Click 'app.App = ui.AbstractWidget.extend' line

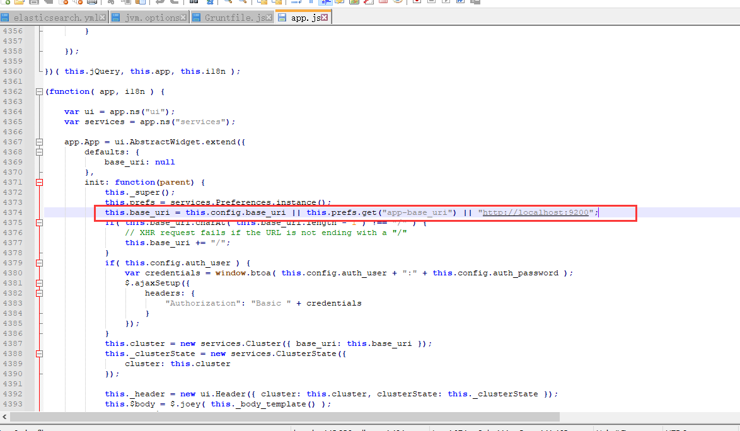(155, 142)
